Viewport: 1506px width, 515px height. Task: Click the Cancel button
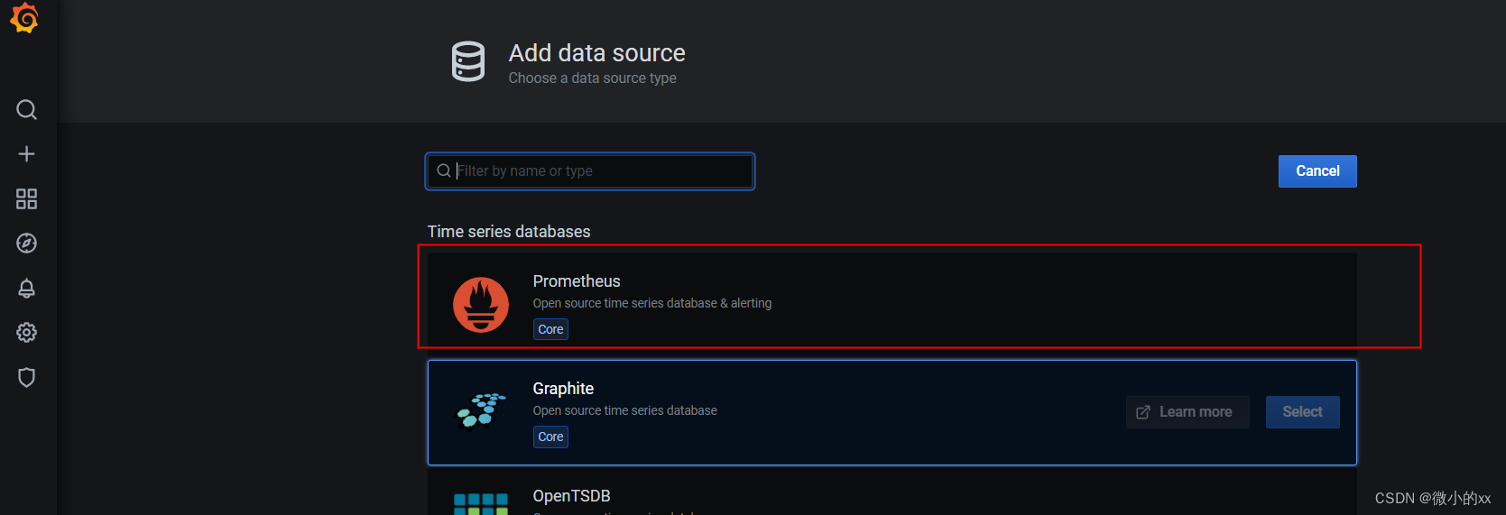point(1317,171)
